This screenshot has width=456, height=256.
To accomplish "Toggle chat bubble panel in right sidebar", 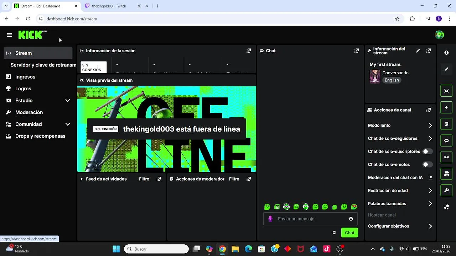I will click(446, 140).
